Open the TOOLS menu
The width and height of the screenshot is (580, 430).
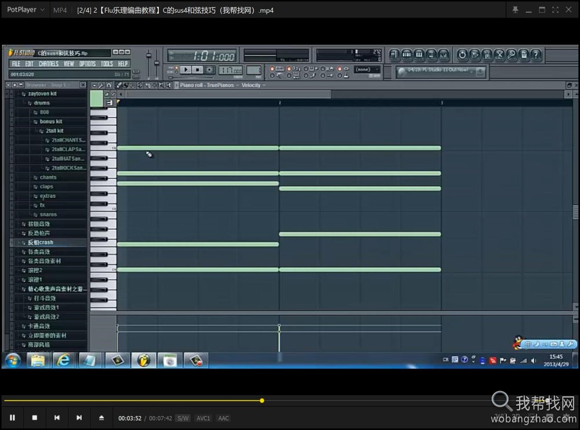tap(107, 64)
